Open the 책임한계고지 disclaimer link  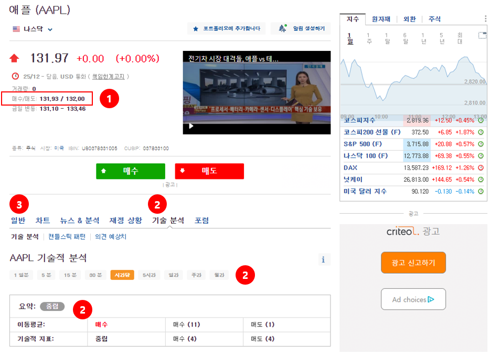pyautogui.click(x=109, y=77)
